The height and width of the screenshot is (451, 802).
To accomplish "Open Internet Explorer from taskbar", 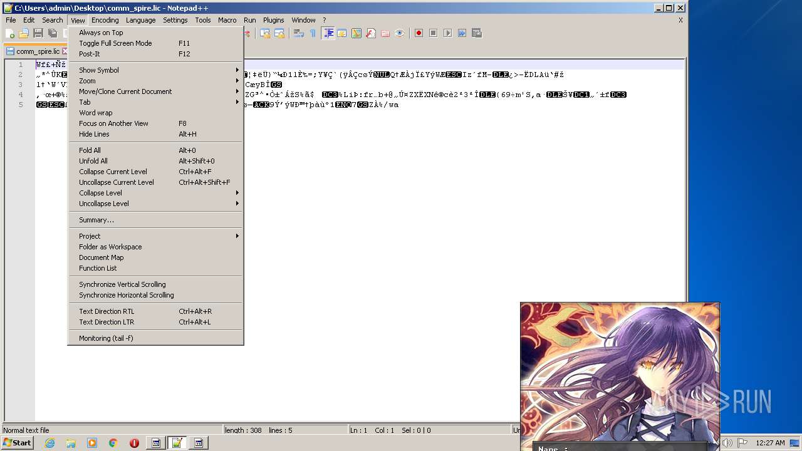I will pyautogui.click(x=49, y=443).
